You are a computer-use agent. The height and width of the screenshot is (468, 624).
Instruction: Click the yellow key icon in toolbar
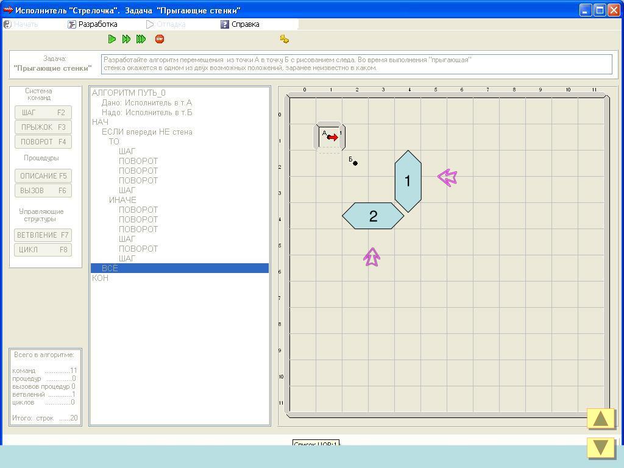(284, 39)
